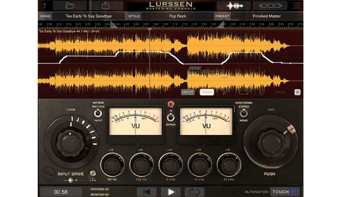
Task: Toggle the L-R input drive selector
Action: pyautogui.click(x=71, y=180)
